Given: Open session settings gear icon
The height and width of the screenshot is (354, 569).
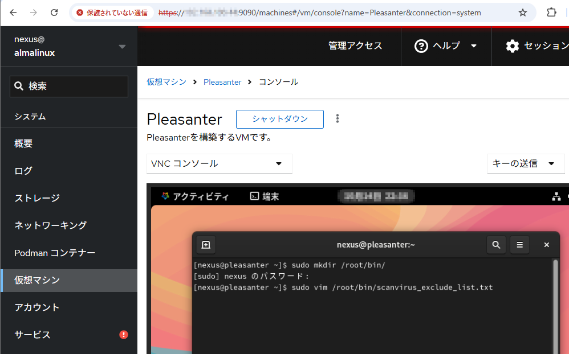Looking at the screenshot, I should coord(513,46).
